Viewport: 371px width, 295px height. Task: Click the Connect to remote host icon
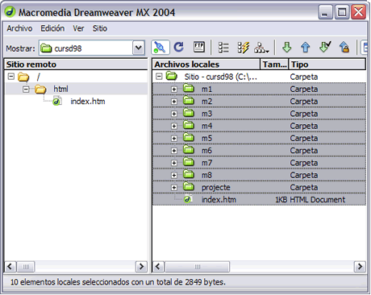coord(160,48)
